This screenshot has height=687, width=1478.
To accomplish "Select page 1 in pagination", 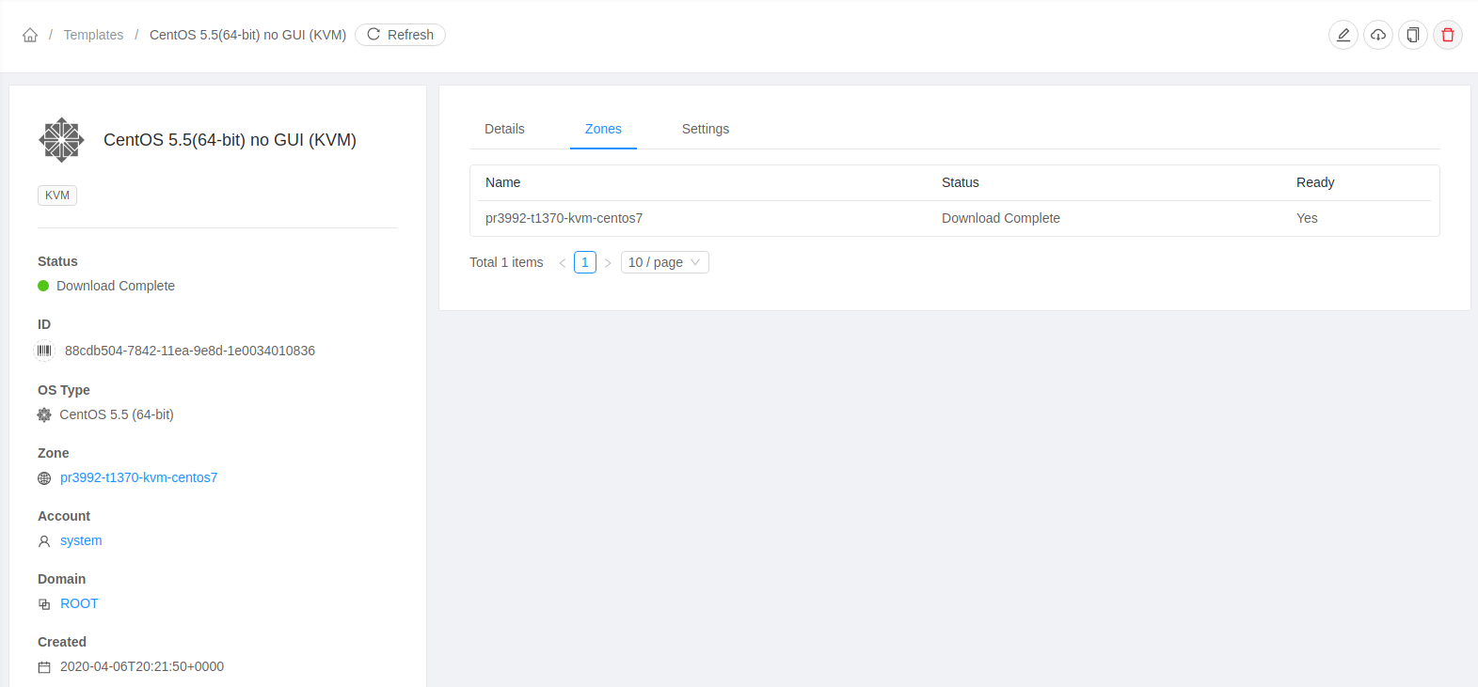I will point(585,262).
